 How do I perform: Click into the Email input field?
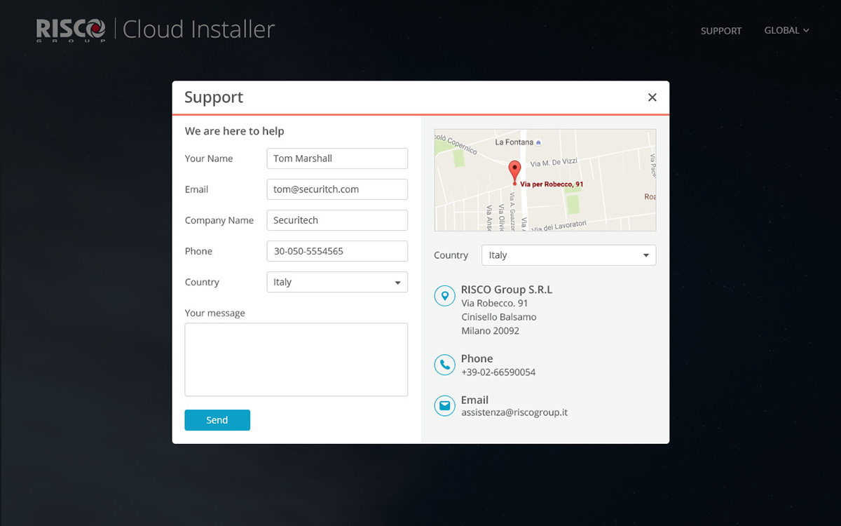337,189
